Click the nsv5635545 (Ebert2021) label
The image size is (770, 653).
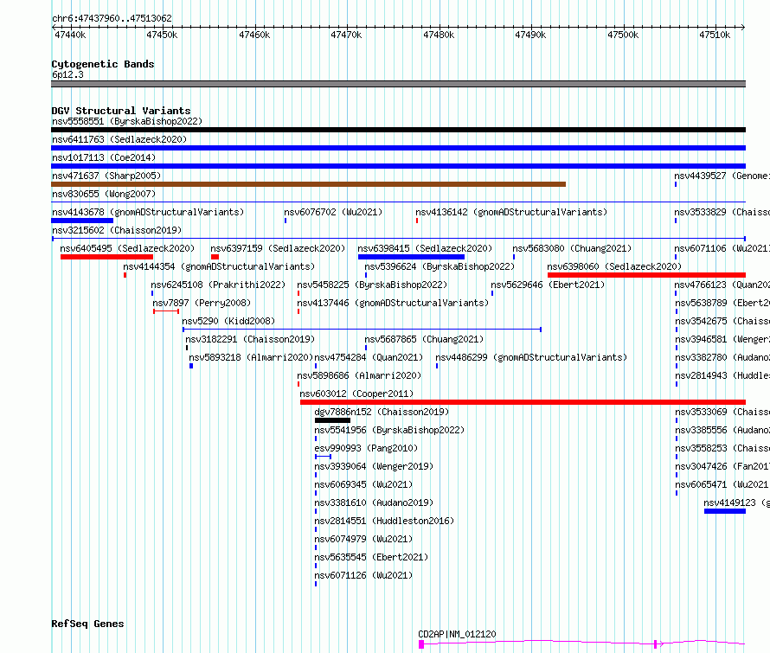pos(371,557)
